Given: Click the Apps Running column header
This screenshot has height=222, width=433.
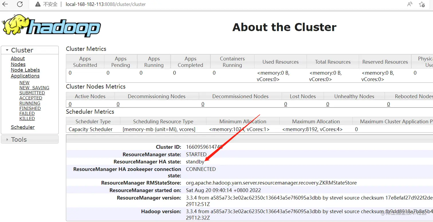Looking at the screenshot, I should pos(154,62).
